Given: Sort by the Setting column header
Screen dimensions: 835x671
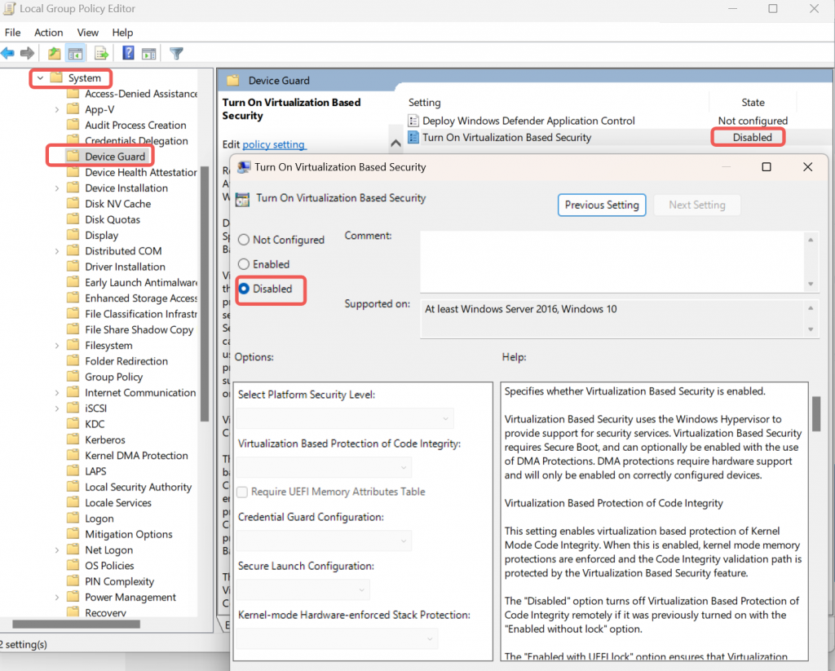Looking at the screenshot, I should coord(424,102).
